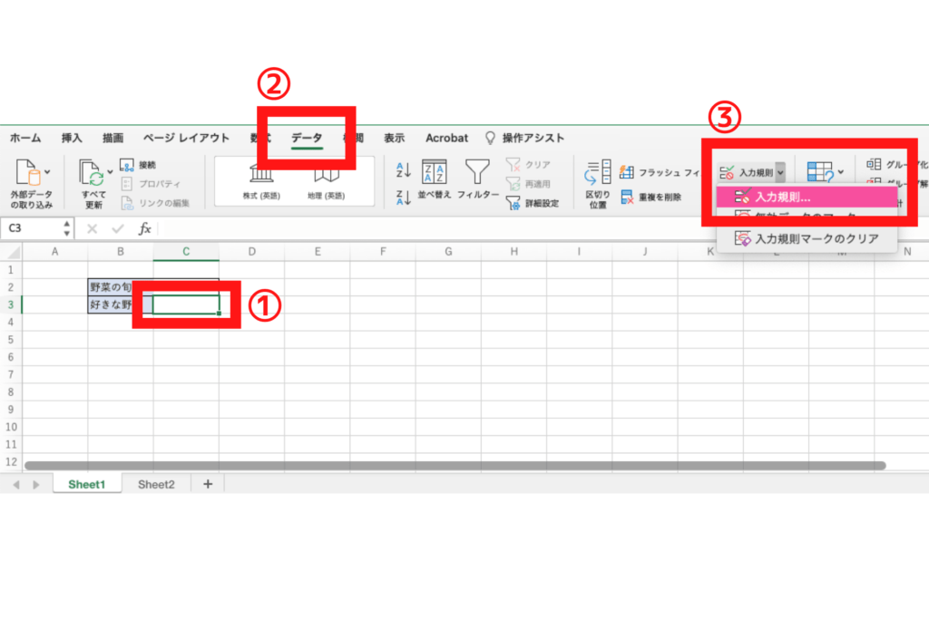Select row 3 header
This screenshot has width=929, height=618.
11,304
